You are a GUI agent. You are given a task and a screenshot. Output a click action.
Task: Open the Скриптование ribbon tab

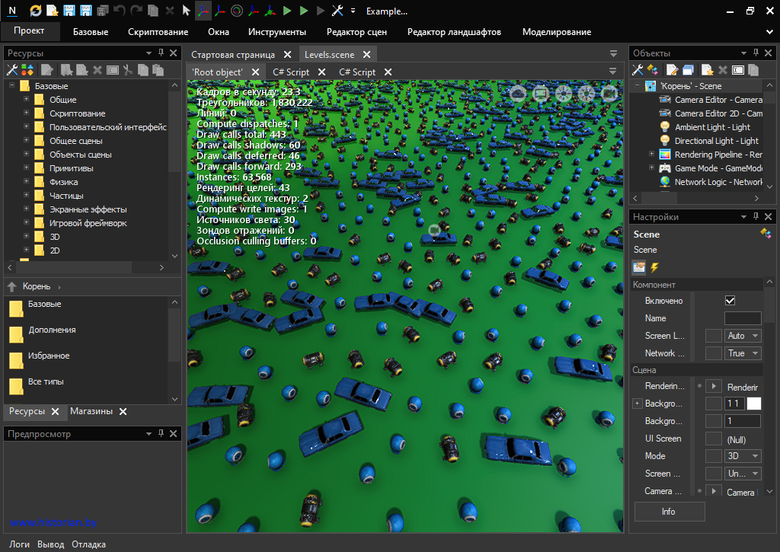[158, 32]
